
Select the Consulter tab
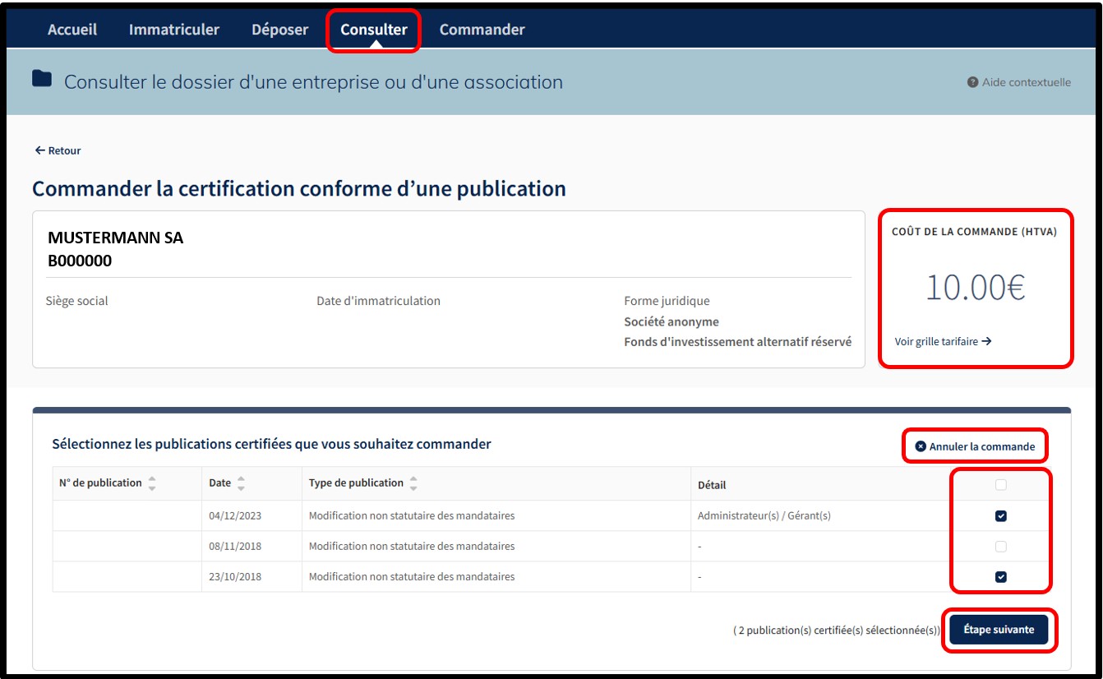(374, 30)
